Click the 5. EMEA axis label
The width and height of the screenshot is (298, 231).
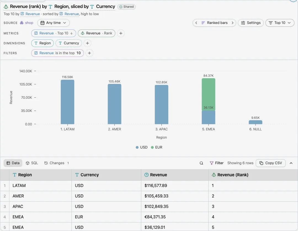209,129
